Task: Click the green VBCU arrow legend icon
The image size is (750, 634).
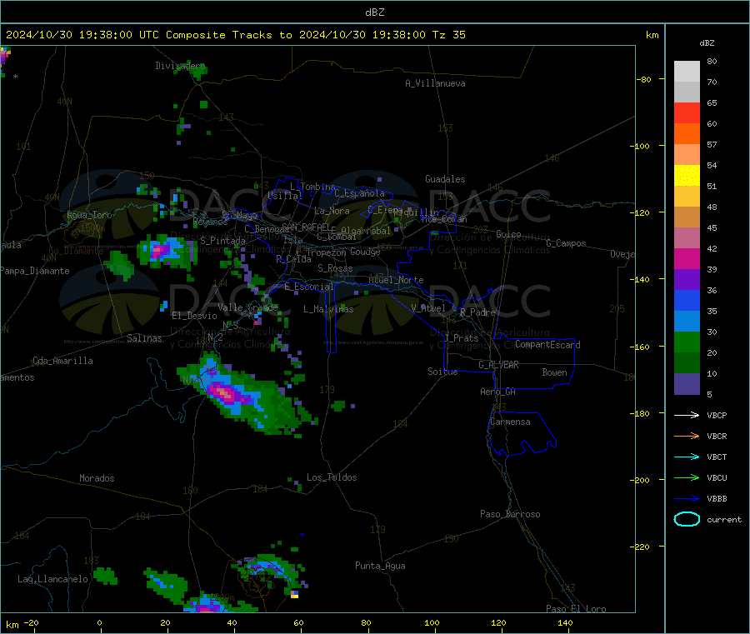Action: pos(687,477)
